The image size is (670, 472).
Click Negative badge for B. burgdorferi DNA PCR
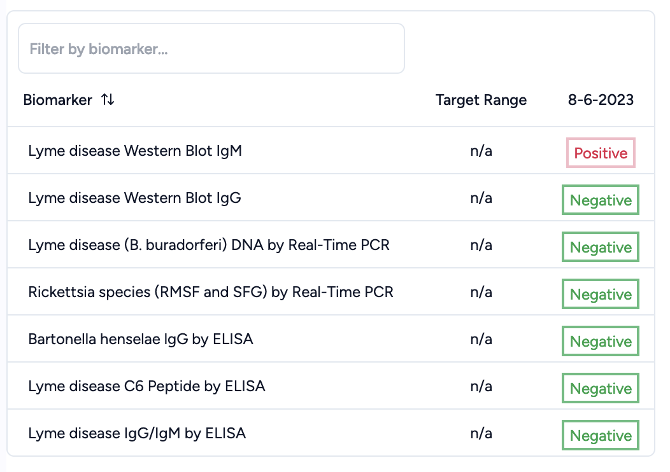point(601,247)
